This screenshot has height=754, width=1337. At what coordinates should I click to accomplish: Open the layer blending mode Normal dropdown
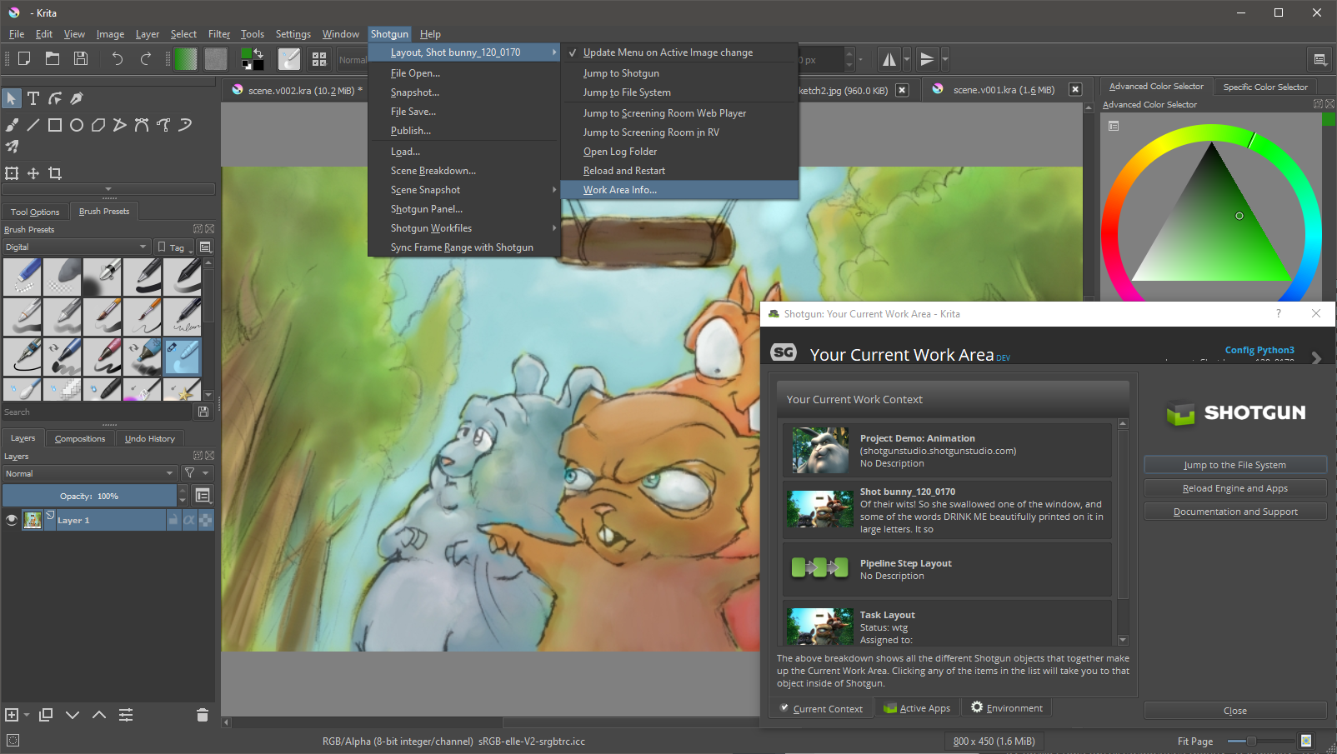pos(90,473)
